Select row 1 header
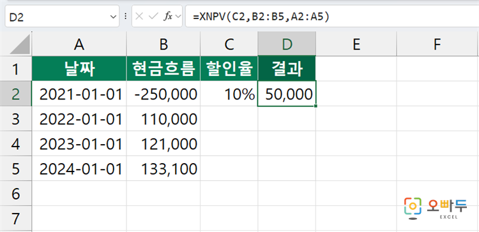Viewport: 479px width, 232px height. click(15, 69)
